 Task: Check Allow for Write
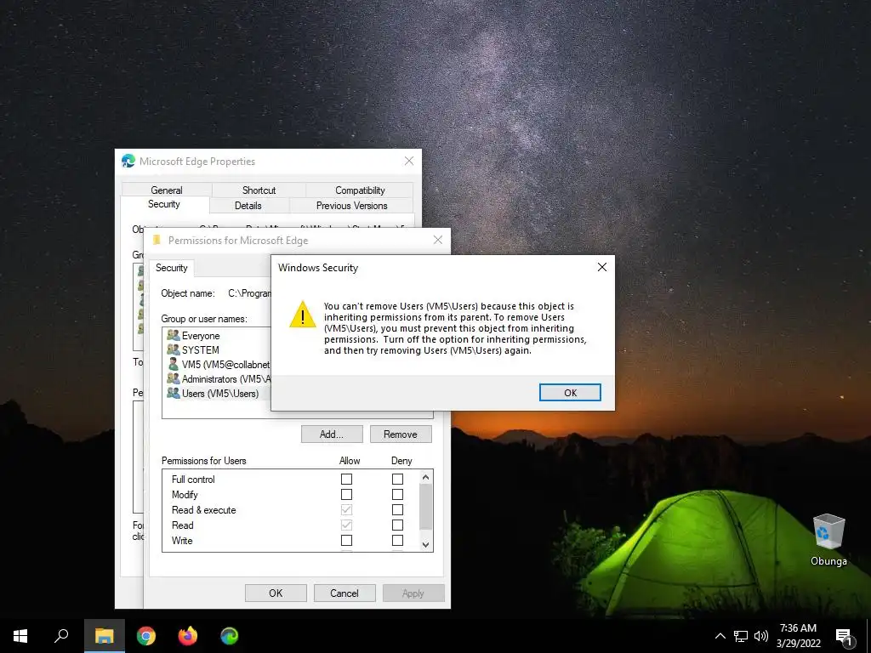tap(347, 540)
